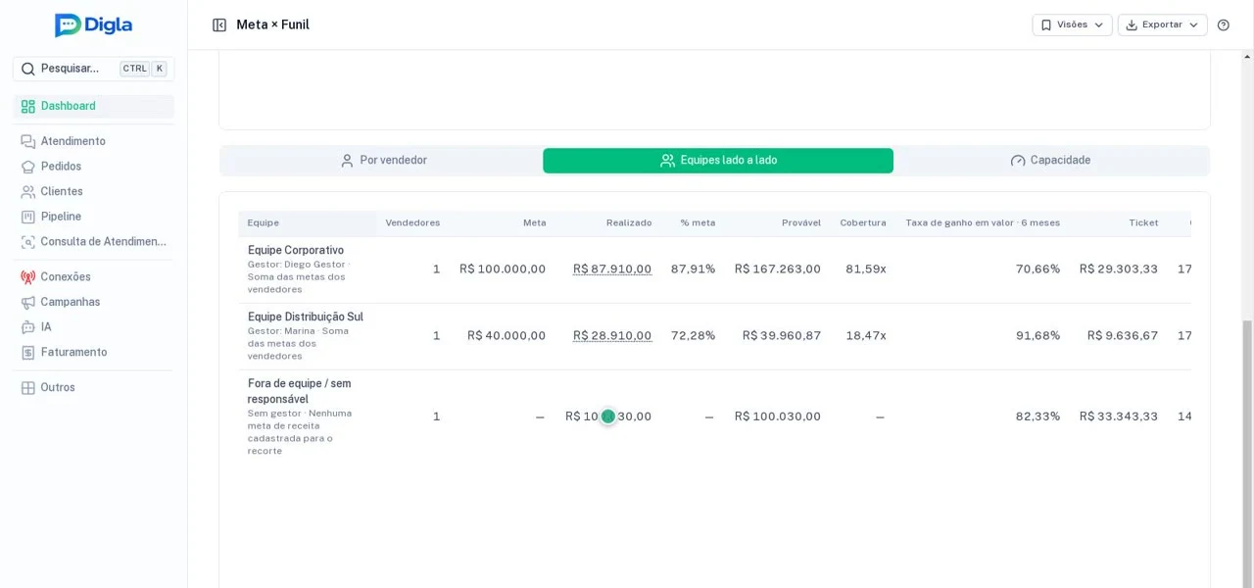1254x588 pixels.
Task: Select the Clientes people icon
Action: click(x=27, y=192)
